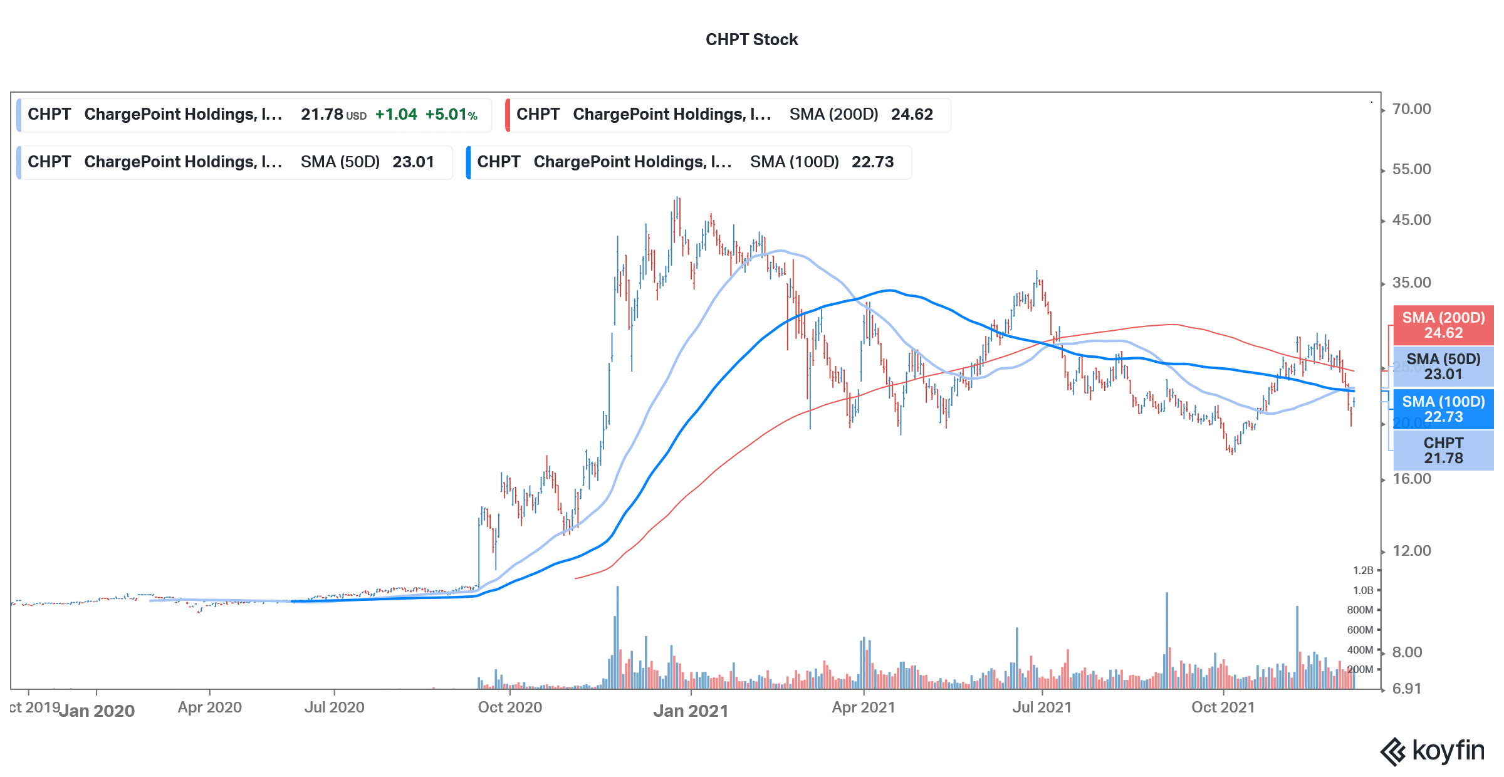Click the +5.01% change value in the legend

tap(451, 115)
